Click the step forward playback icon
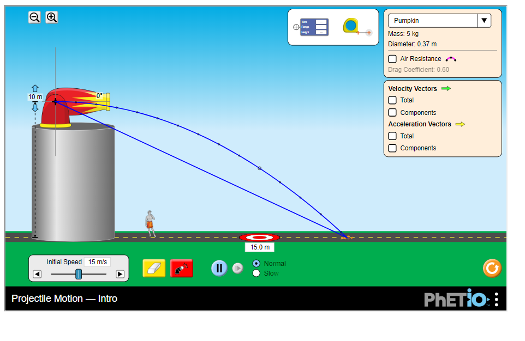 (x=237, y=268)
